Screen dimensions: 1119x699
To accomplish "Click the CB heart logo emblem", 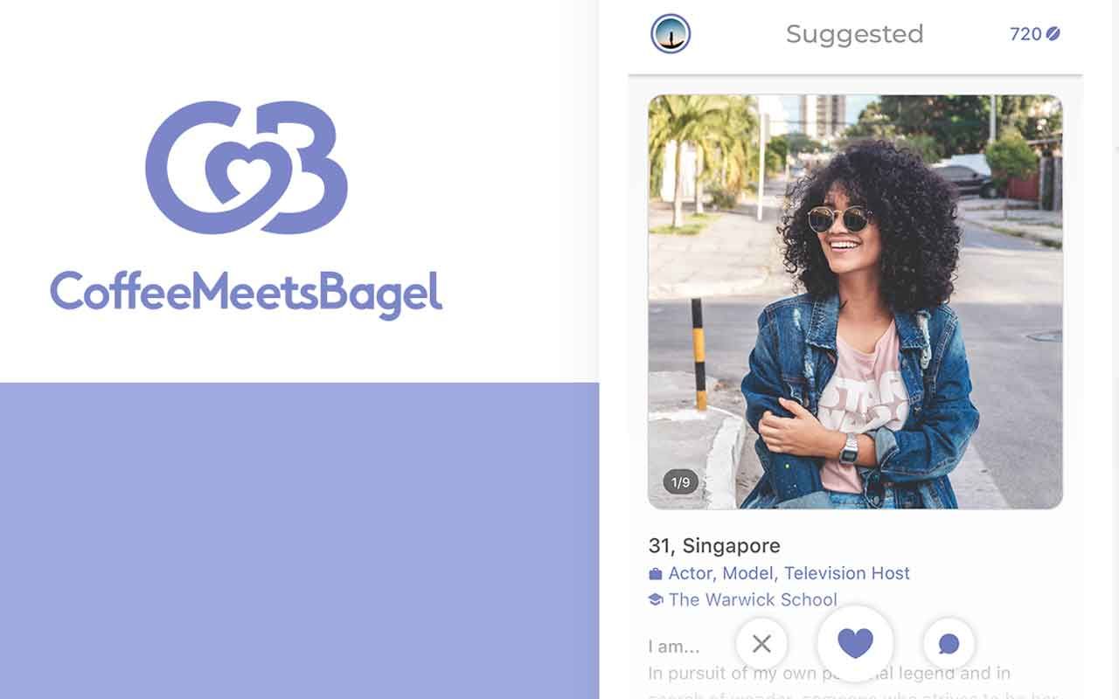I will pyautogui.click(x=247, y=168).
